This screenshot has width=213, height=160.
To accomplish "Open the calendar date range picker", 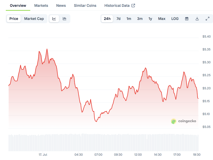I will click(x=187, y=19).
